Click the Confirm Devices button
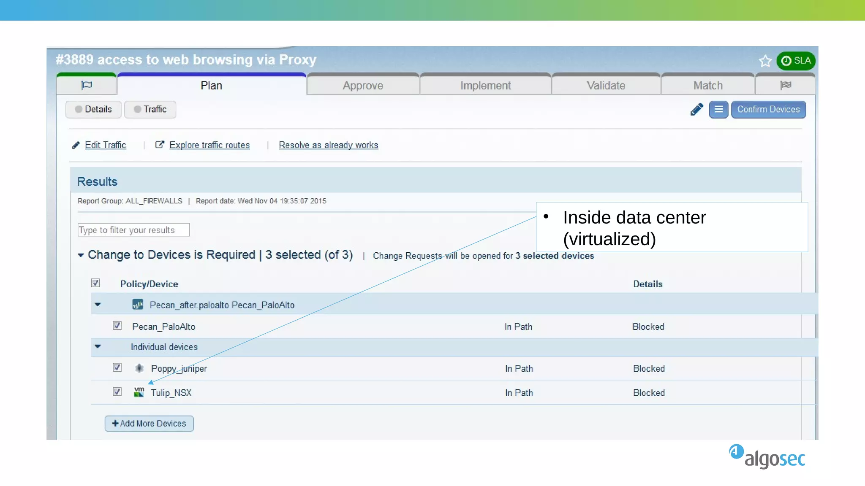 pos(768,109)
